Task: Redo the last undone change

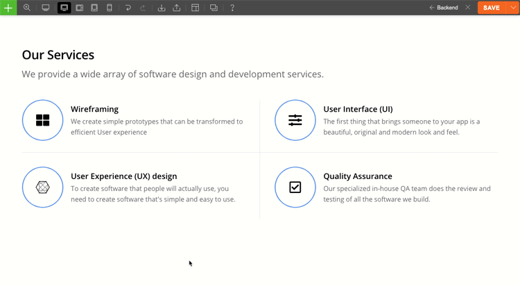Action: tap(144, 8)
